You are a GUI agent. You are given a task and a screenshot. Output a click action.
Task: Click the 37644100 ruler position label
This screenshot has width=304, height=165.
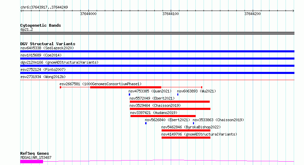click(x=170, y=14)
